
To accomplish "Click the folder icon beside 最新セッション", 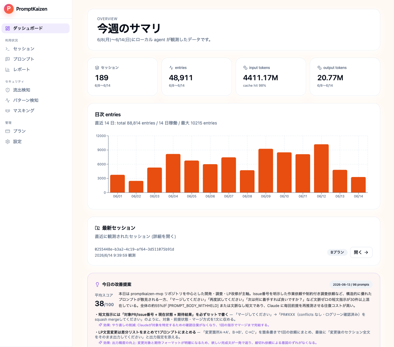I will coord(97,228).
